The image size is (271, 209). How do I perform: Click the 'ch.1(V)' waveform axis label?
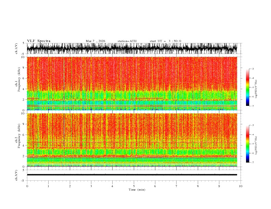pos(16,48)
